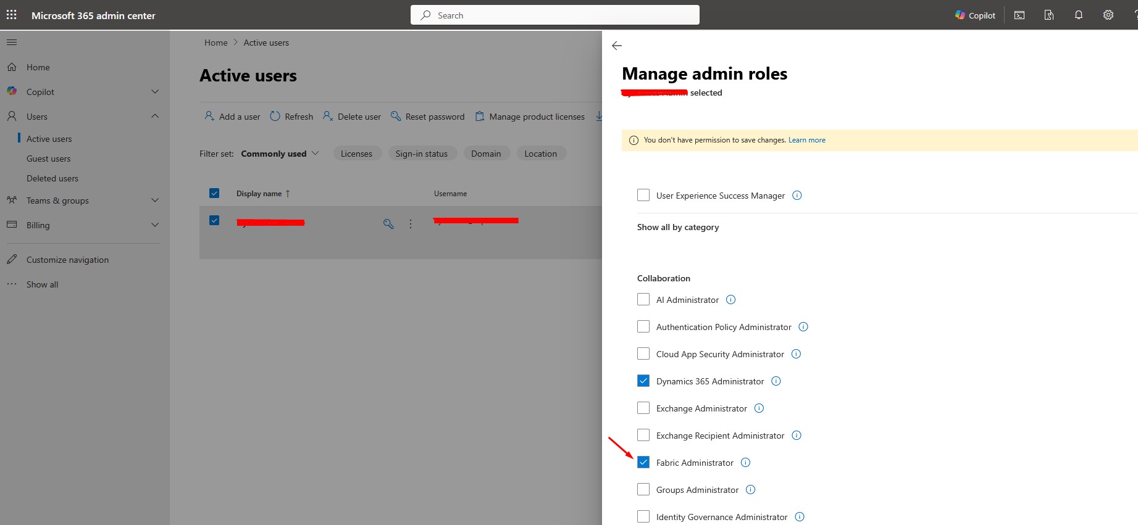The image size is (1138, 525).
Task: Click the Copilot icon in top bar
Action: 975,15
